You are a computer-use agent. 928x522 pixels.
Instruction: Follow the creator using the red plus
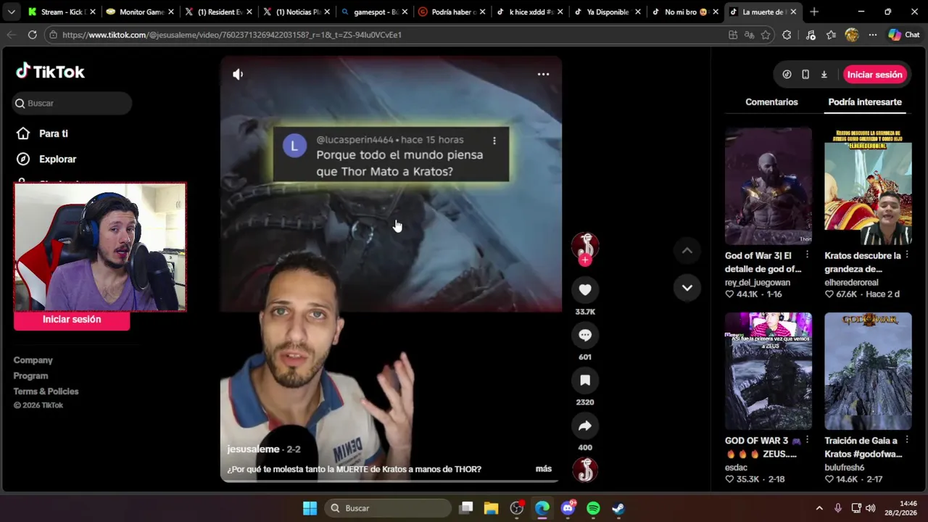[x=585, y=260]
